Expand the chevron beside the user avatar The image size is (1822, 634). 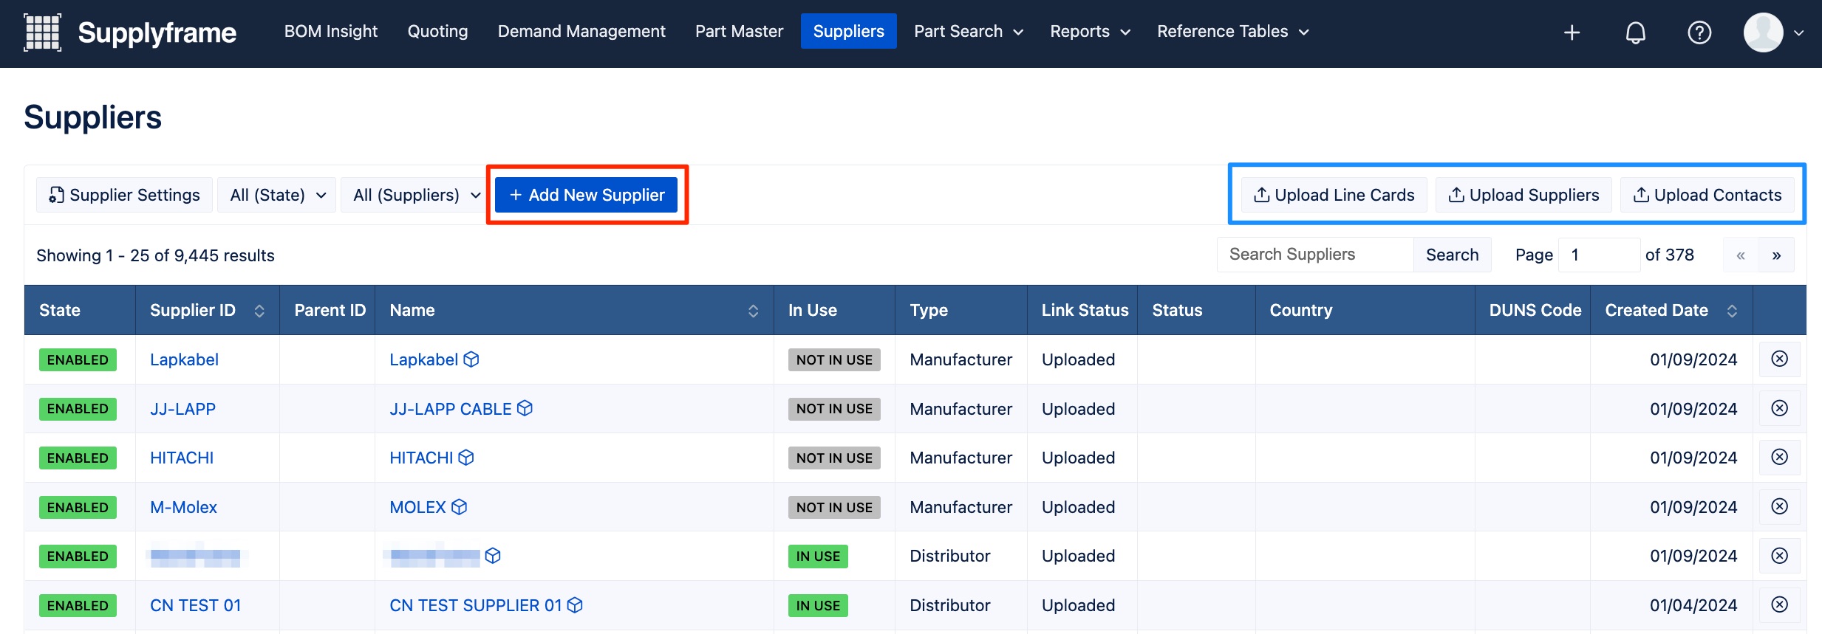click(x=1799, y=32)
